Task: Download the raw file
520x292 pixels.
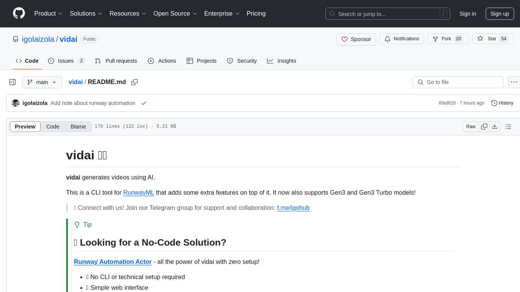Action: pyautogui.click(x=494, y=127)
